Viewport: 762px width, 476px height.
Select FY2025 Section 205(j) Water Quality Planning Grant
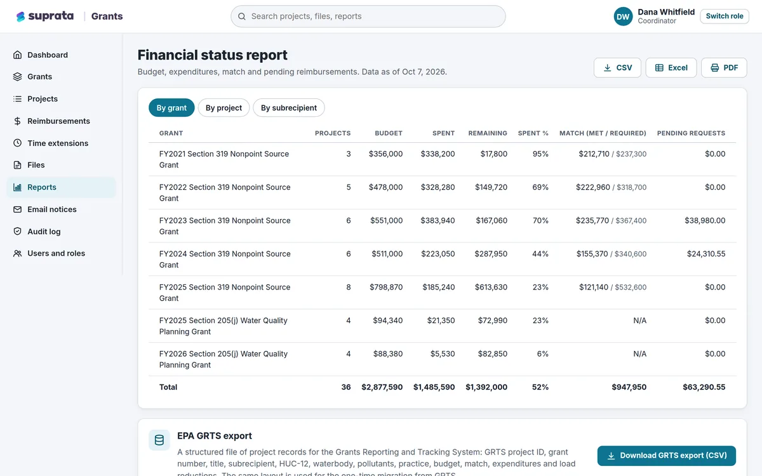224,326
